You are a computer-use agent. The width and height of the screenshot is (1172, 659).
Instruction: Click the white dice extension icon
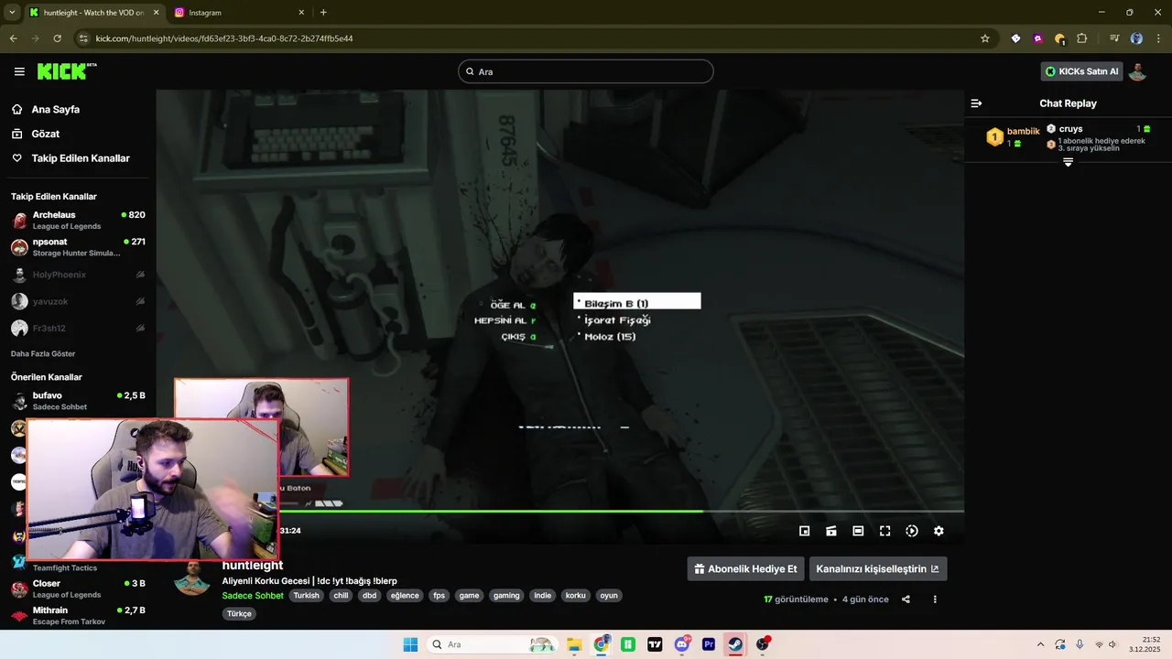(1015, 38)
